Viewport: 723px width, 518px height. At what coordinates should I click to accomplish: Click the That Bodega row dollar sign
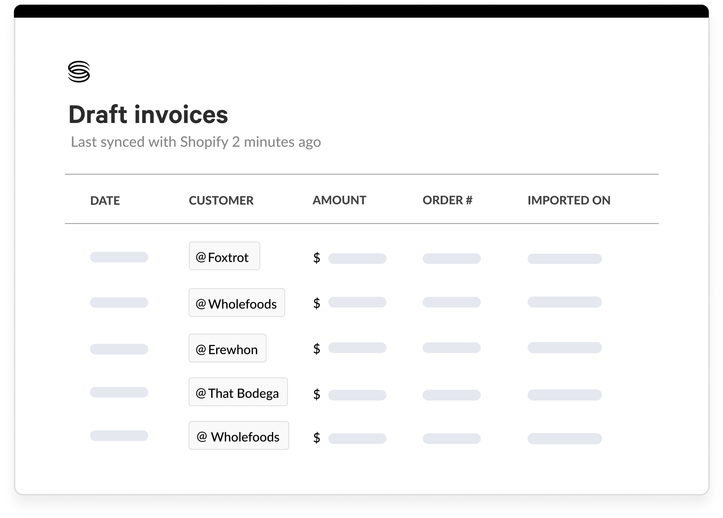316,395
